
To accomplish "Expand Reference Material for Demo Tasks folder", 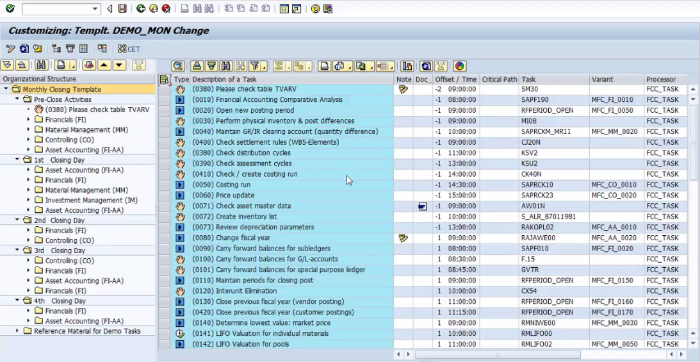I will point(18,331).
